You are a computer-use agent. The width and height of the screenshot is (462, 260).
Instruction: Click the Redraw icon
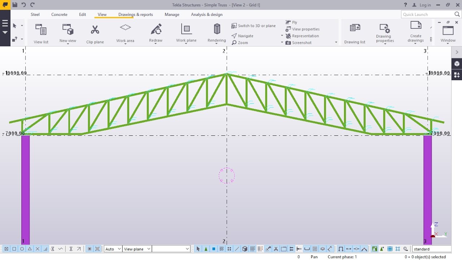(156, 29)
